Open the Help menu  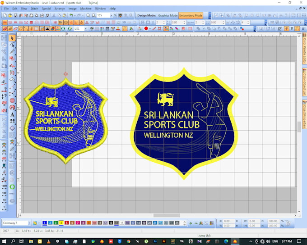click(x=112, y=9)
